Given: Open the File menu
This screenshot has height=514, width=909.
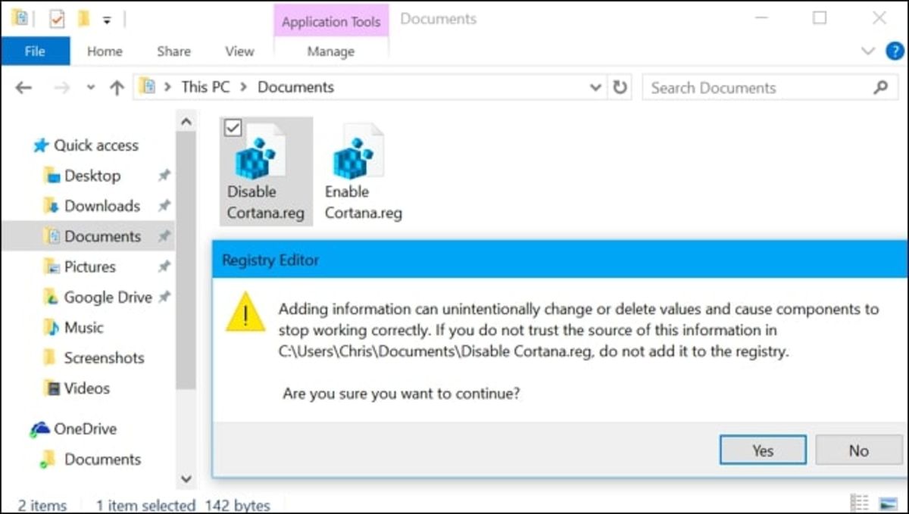Looking at the screenshot, I should tap(35, 51).
